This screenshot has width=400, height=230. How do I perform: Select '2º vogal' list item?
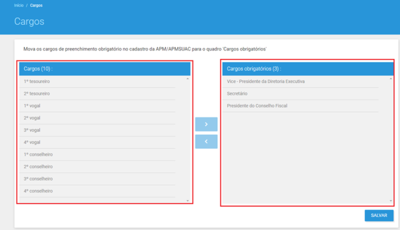click(x=97, y=118)
